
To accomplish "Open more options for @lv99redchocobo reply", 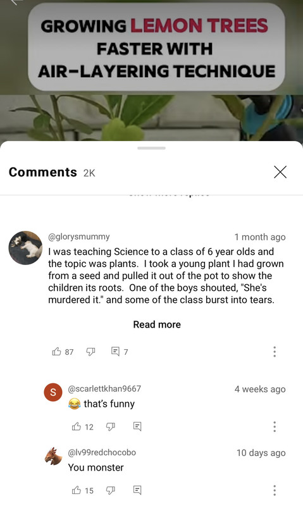I will click(275, 490).
